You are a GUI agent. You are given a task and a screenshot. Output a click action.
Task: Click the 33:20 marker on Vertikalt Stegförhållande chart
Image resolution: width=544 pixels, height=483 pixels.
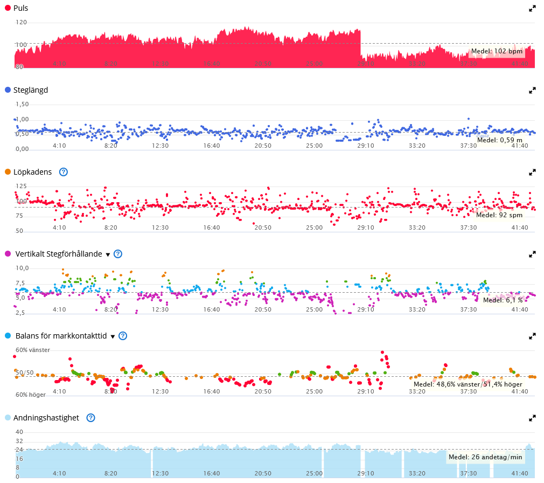pyautogui.click(x=417, y=309)
